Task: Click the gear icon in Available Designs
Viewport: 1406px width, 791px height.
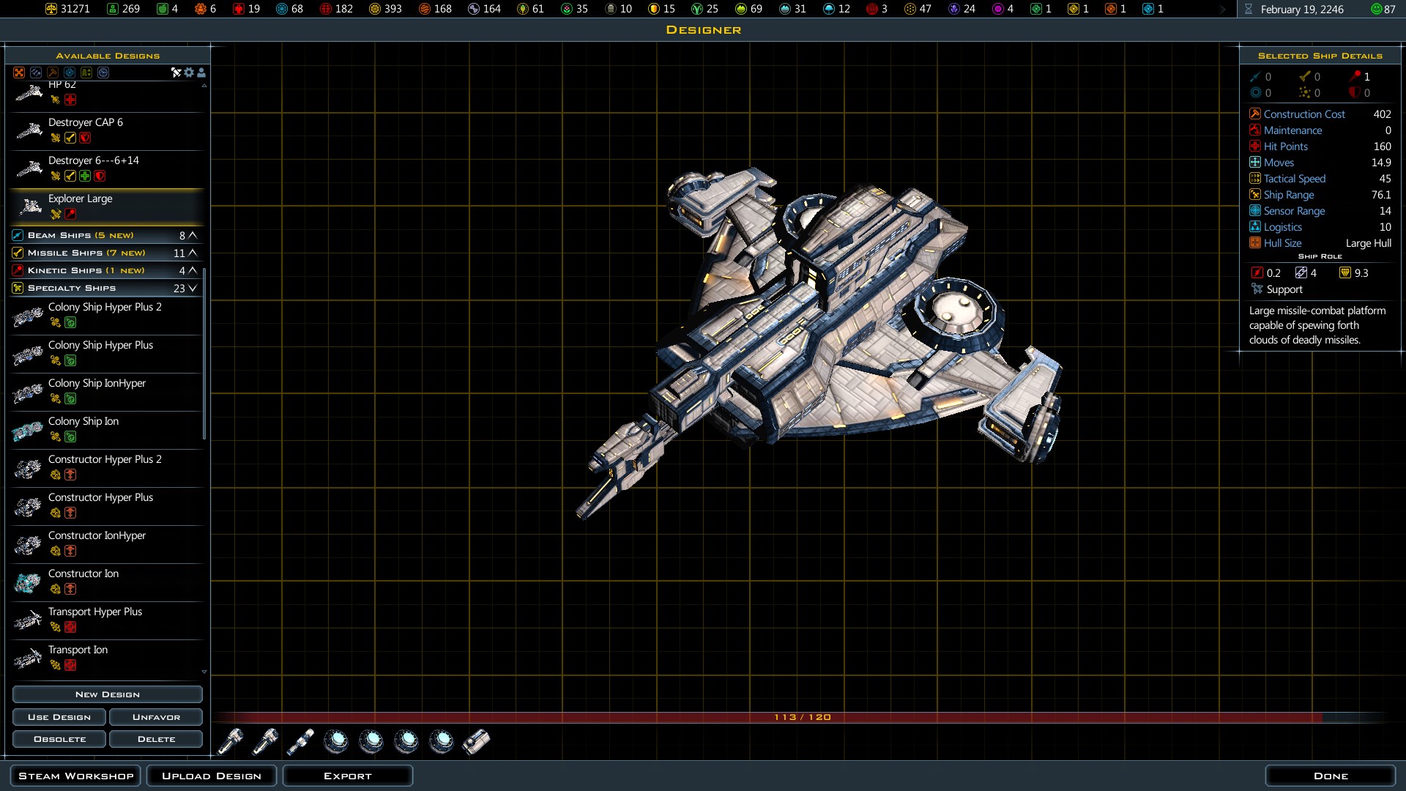Action: tap(189, 73)
